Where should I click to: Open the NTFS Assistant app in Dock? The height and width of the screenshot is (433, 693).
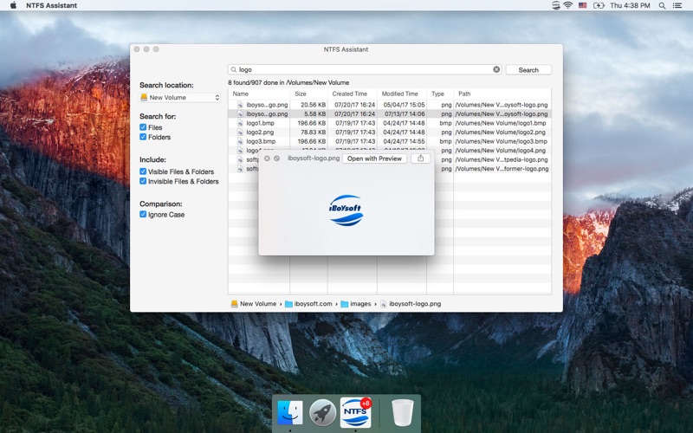click(355, 412)
